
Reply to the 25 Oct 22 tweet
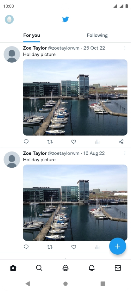(26, 142)
